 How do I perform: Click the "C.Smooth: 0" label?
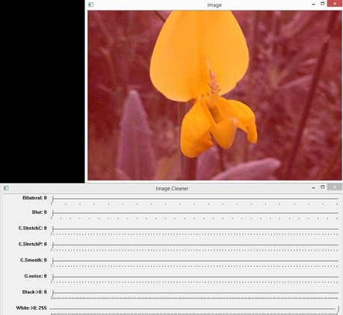tap(34, 260)
